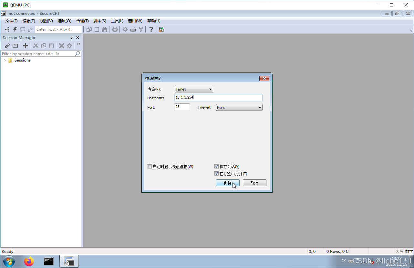This screenshot has height=268, width=414.
Task: Click the 取消 cancel button
Action: coord(254,183)
